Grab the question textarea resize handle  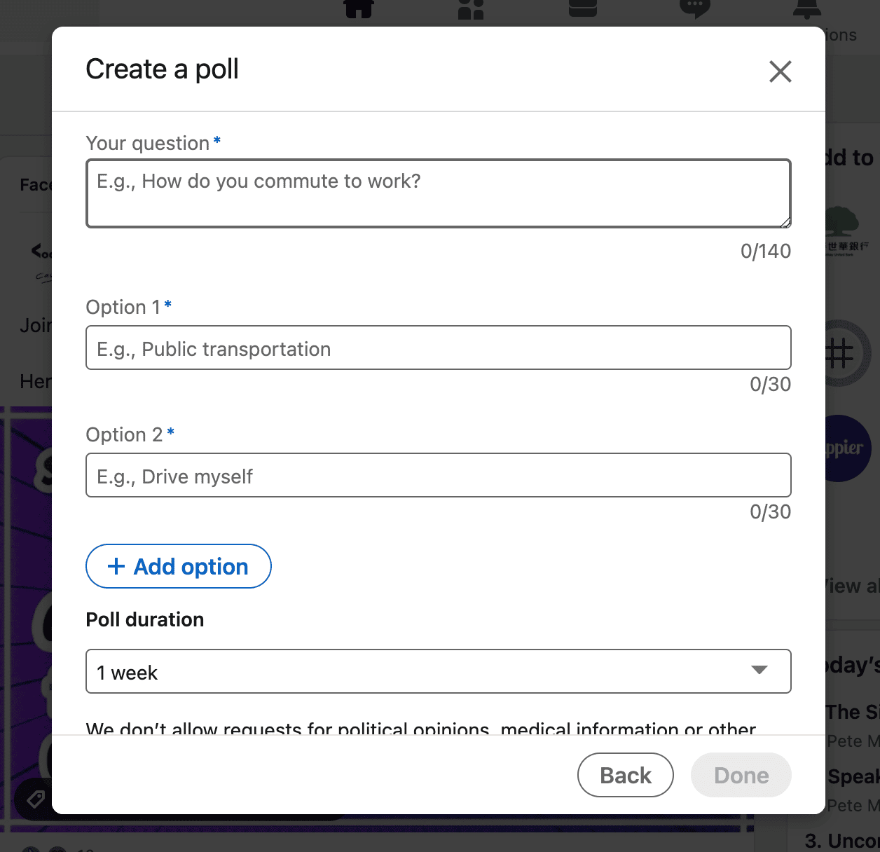(x=785, y=223)
